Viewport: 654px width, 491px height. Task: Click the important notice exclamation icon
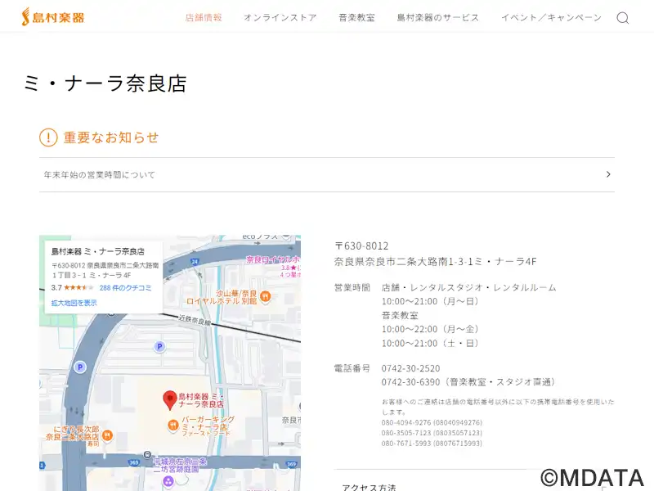[48, 137]
